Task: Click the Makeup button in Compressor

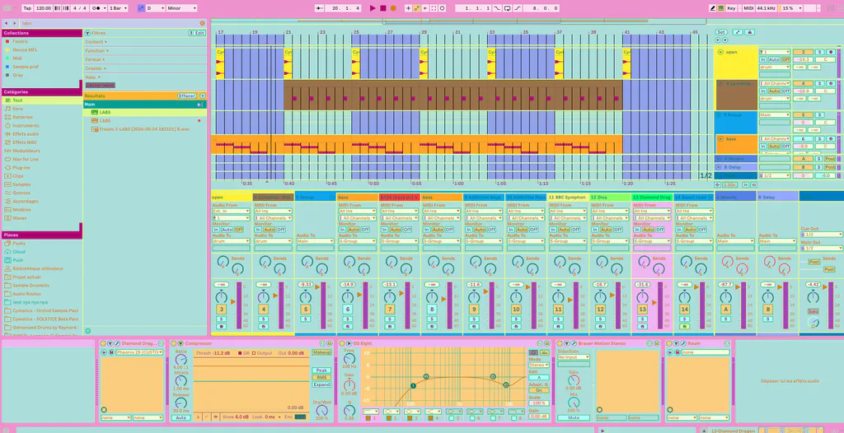Action: point(321,352)
